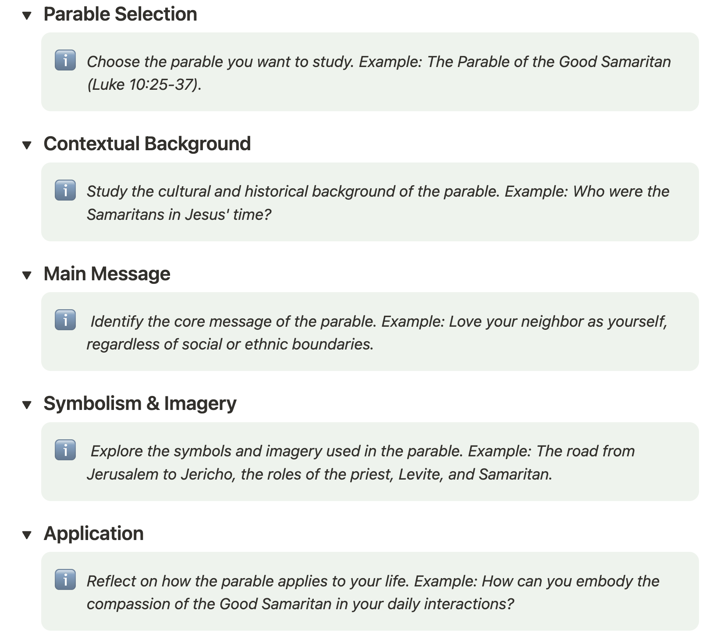Image resolution: width=717 pixels, height=639 pixels.
Task: Click the Parable Selection heading
Action: 120,14
